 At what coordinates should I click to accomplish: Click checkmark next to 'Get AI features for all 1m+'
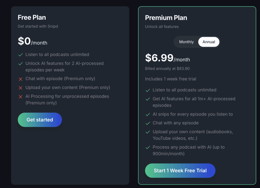point(148,99)
